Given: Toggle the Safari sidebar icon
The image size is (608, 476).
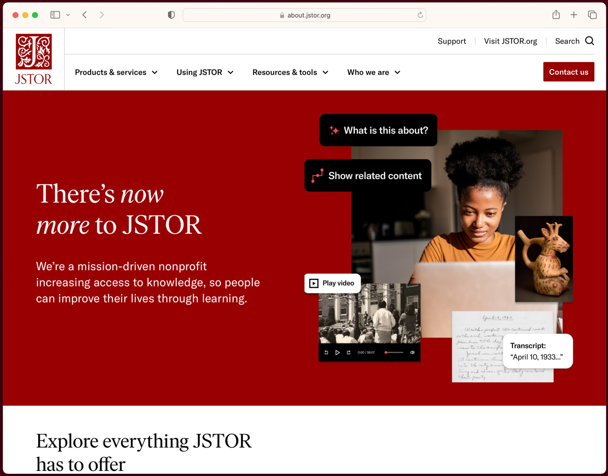Looking at the screenshot, I should click(x=55, y=15).
